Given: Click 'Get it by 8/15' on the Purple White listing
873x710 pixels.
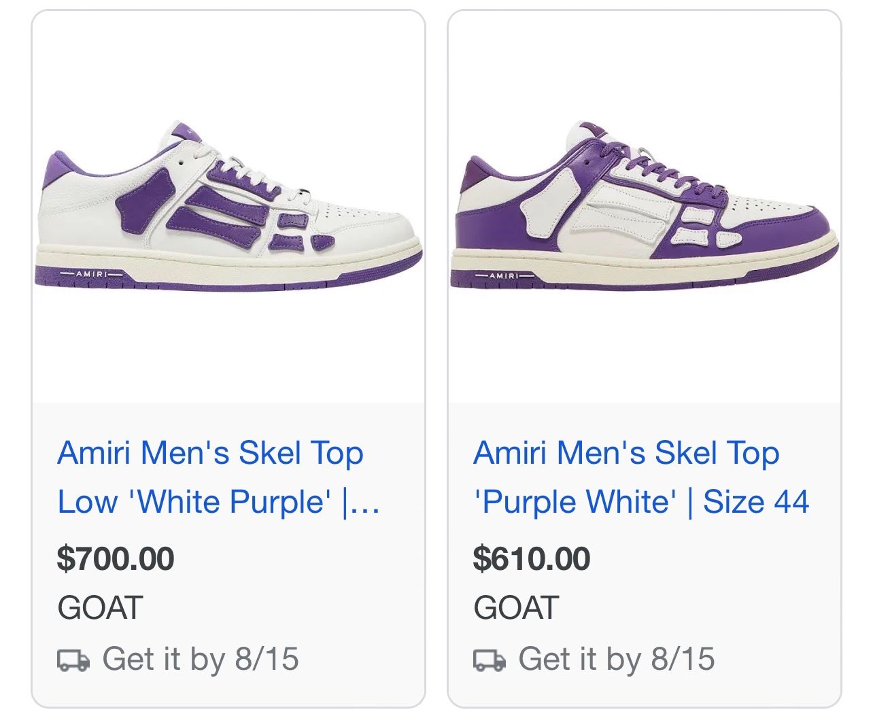Looking at the screenshot, I should [616, 659].
